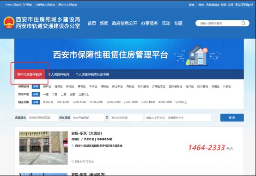
Task: Filter by 碑林区 district
Action: click(x=47, y=86)
